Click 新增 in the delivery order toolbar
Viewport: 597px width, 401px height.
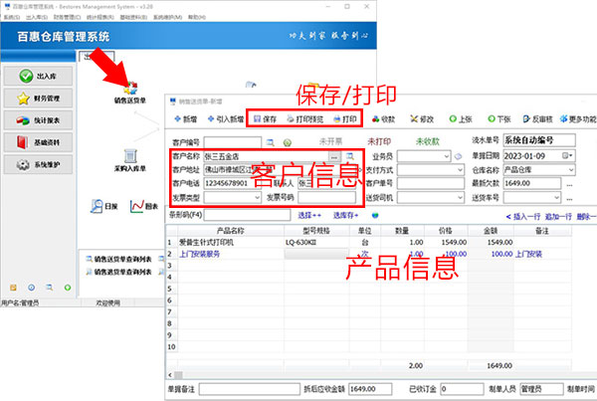pos(185,119)
